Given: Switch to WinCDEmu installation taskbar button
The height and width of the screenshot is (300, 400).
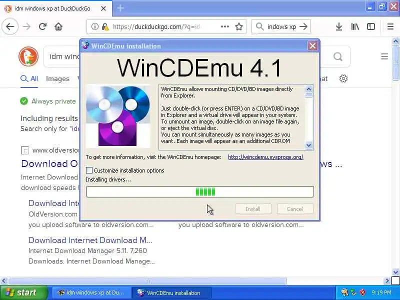Looking at the screenshot, I should click(x=171, y=292).
